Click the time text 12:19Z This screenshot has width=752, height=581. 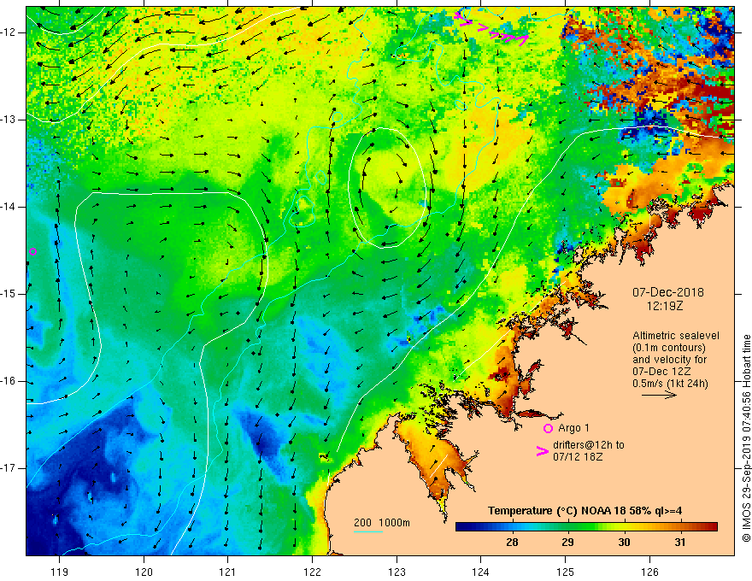(664, 306)
